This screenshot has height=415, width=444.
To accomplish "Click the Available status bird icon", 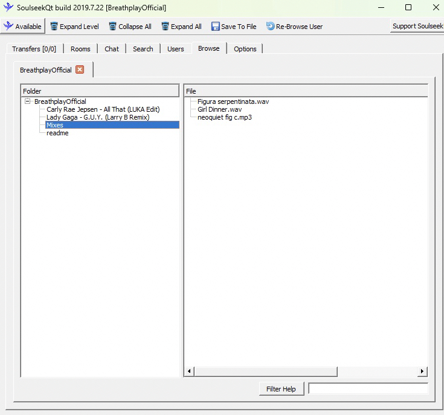I will pyautogui.click(x=8, y=27).
